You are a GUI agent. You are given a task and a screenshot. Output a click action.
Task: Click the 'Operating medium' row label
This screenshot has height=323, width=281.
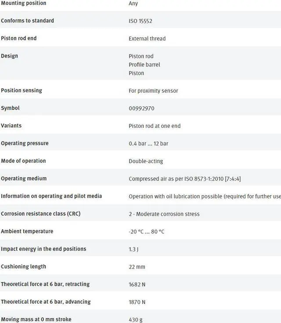tap(24, 178)
